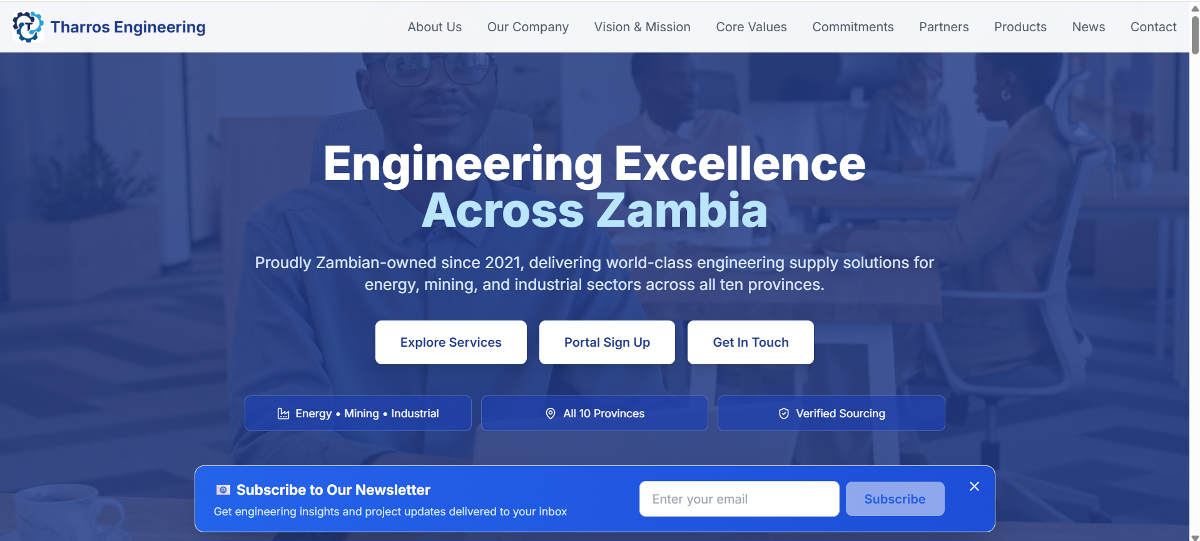
Task: Click the Portal Sign Up button
Action: 607,342
